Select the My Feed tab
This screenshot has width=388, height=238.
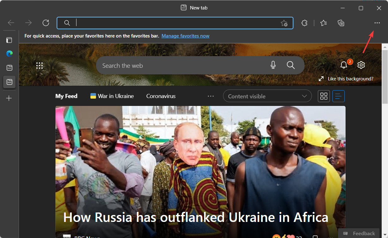(x=66, y=96)
